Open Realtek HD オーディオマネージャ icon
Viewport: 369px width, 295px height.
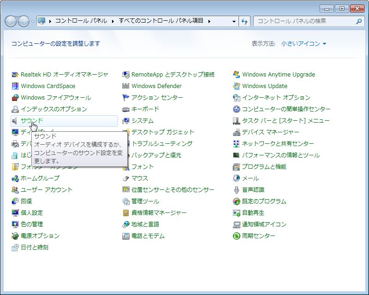coord(15,75)
